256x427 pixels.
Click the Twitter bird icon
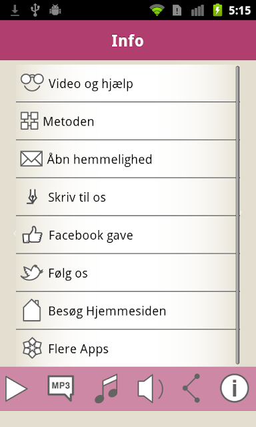(32, 273)
